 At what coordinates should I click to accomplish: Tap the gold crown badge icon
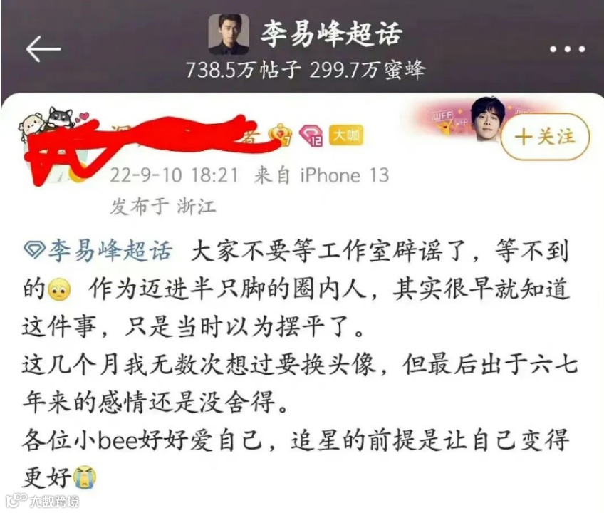point(281,135)
